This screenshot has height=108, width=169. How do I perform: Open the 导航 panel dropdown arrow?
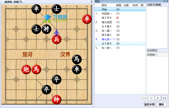coord(164,2)
